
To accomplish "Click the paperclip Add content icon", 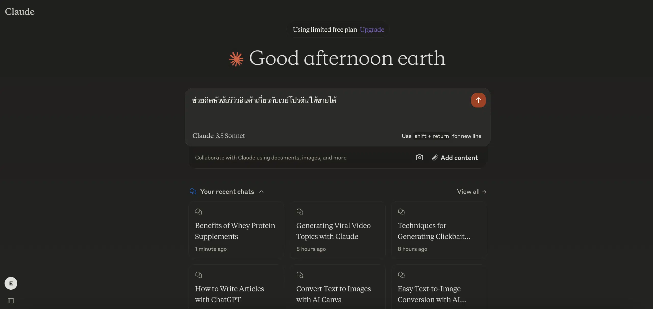I will 435,158.
